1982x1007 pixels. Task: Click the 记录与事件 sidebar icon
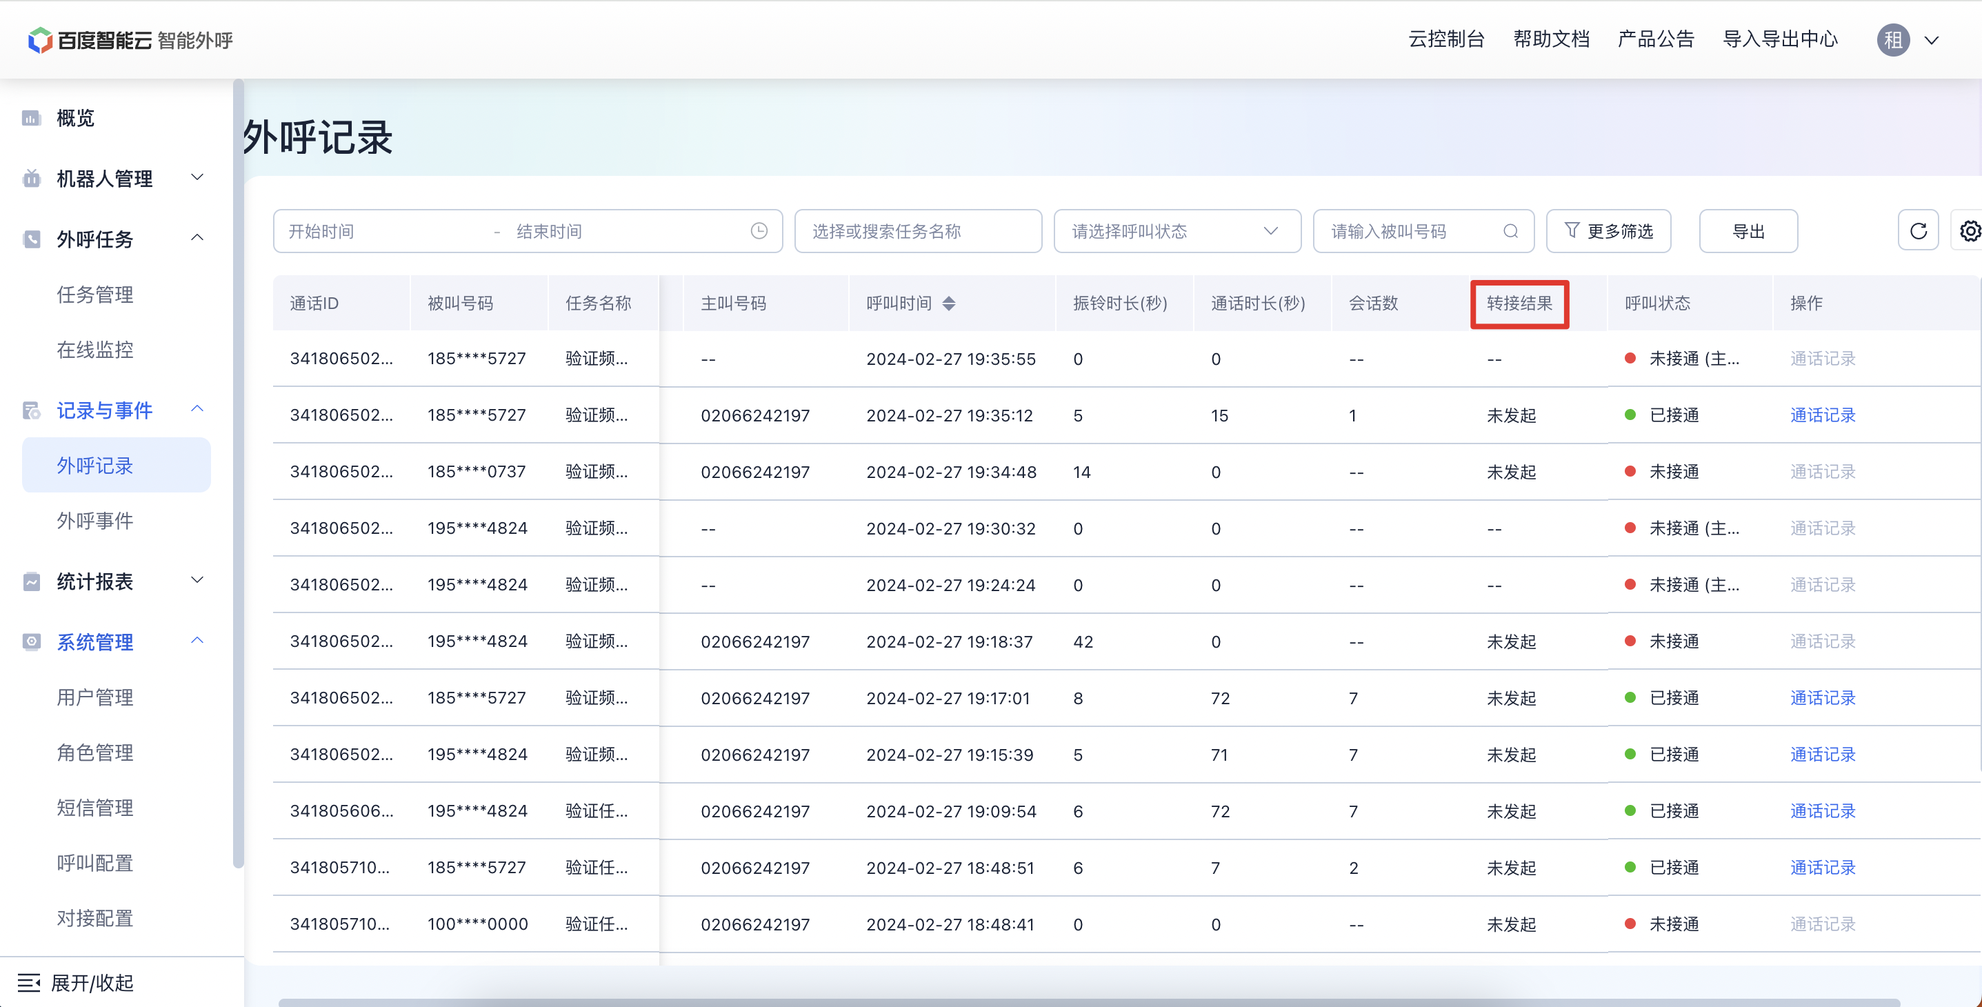[31, 411]
